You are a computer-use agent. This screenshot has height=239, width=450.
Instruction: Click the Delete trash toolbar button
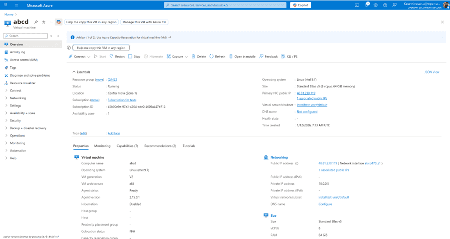coord(199,57)
